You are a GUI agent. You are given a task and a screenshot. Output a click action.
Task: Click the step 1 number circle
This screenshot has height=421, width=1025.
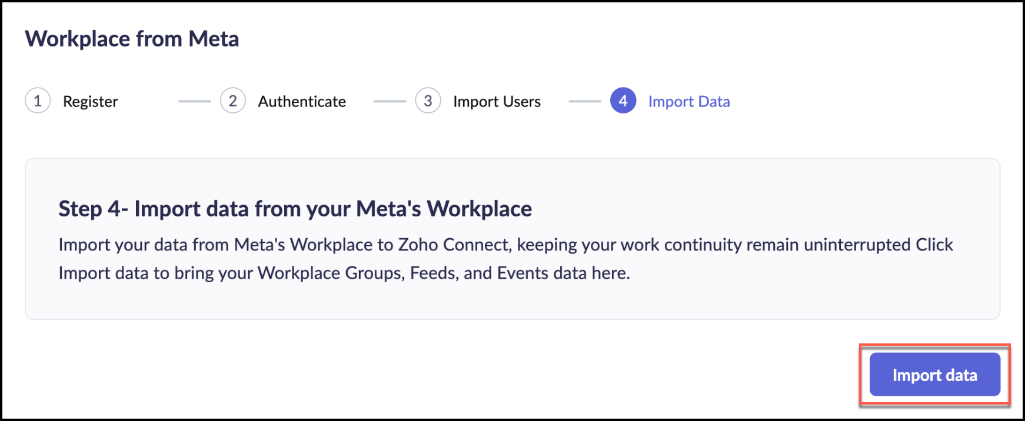click(x=38, y=101)
